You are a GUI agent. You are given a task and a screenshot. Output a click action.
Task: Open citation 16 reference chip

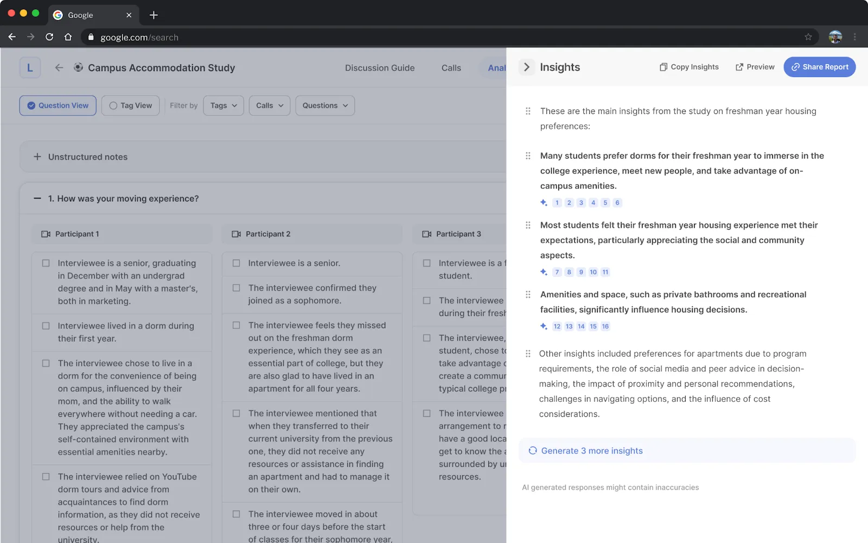605,326
